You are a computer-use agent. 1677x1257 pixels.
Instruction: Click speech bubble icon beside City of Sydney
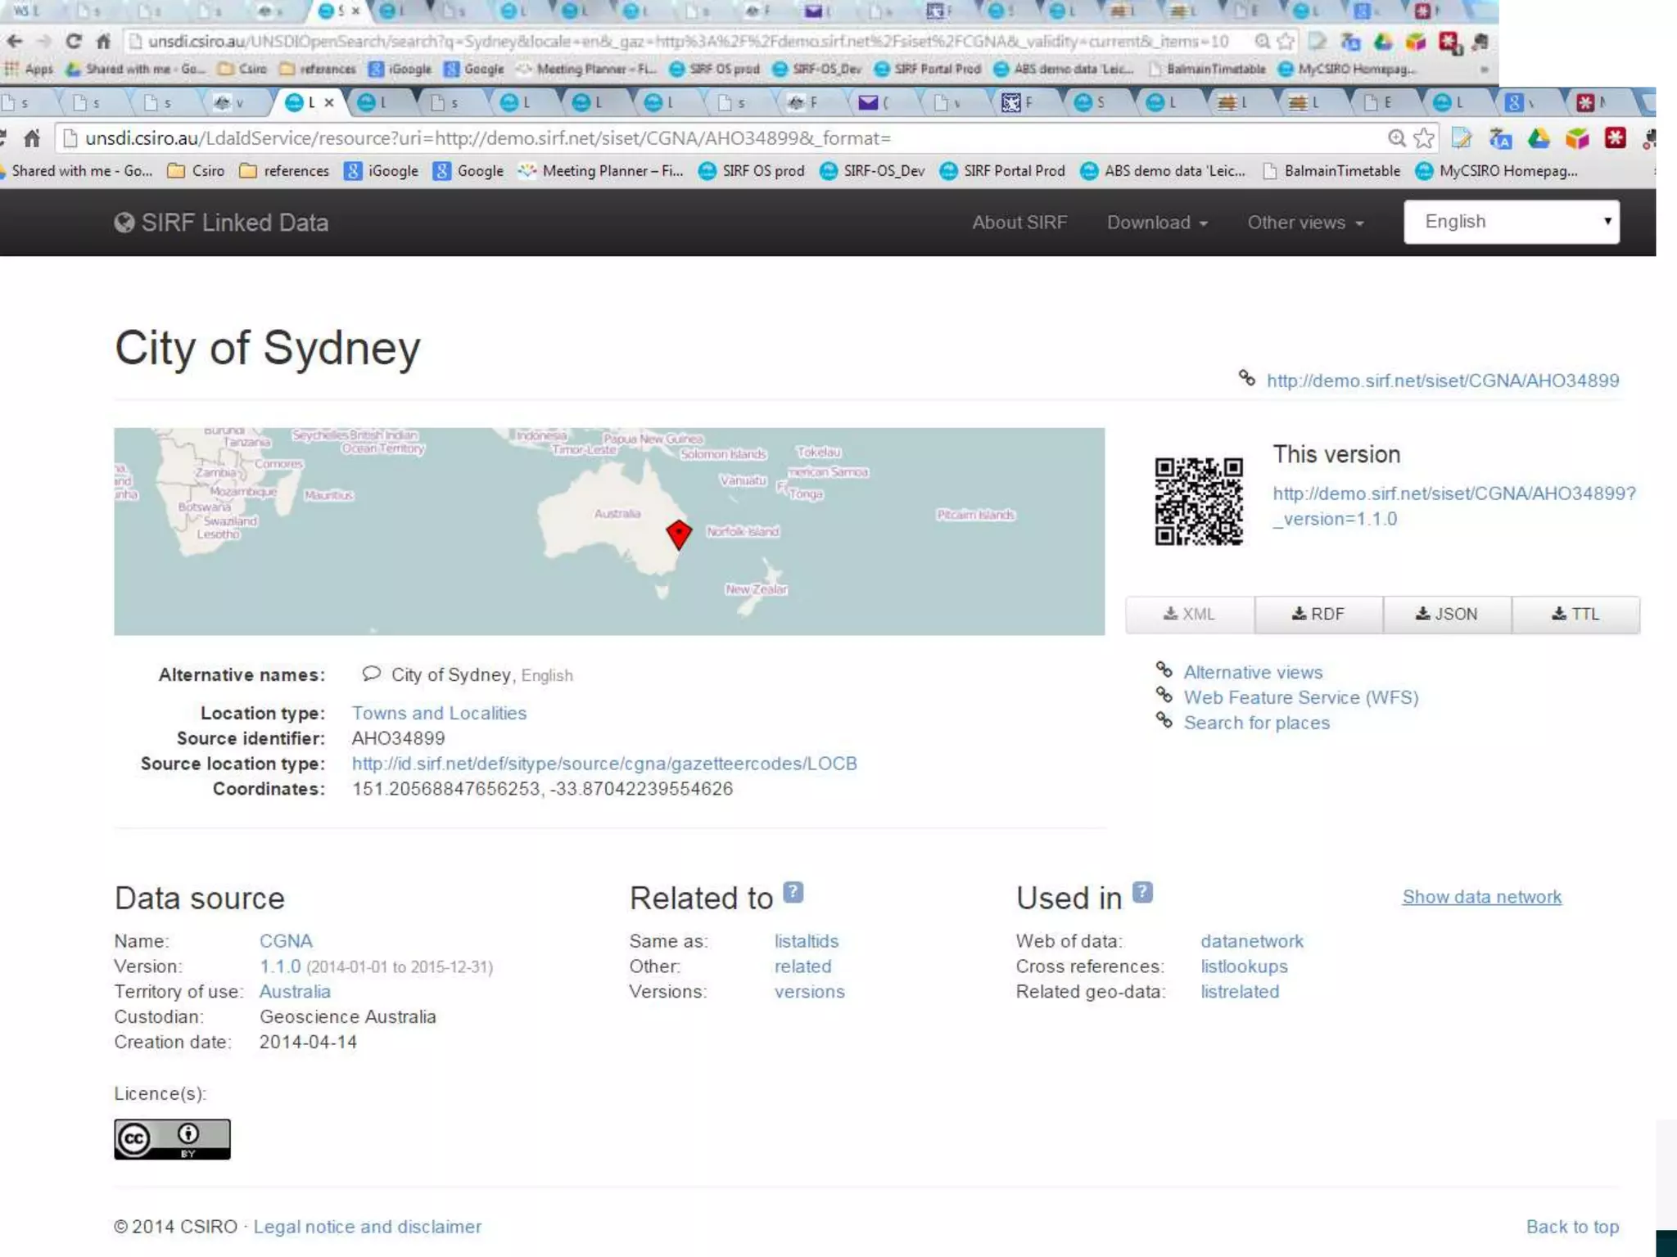tap(371, 674)
